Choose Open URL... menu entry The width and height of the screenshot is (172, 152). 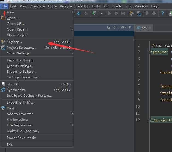pos(37,24)
